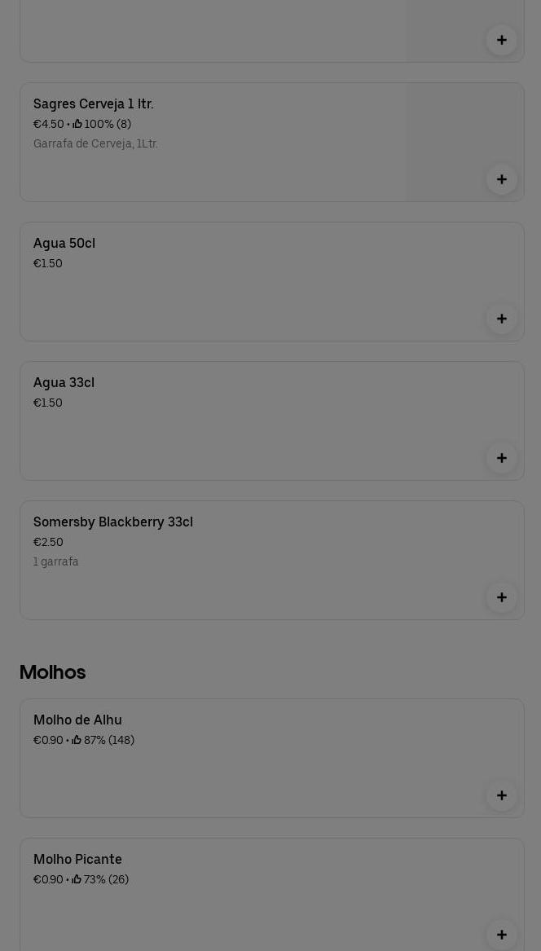
Task: Click plus icon on topmost partial item card
Action: click(x=501, y=40)
